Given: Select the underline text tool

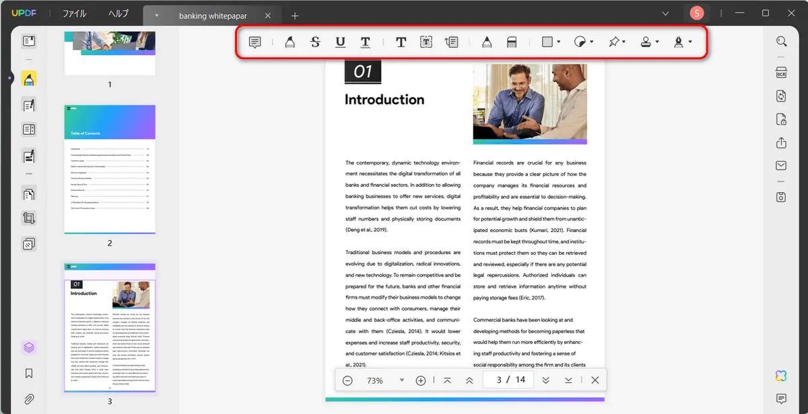Looking at the screenshot, I should coord(340,42).
